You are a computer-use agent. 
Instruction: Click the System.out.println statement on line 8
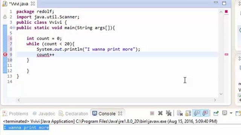point(88,49)
